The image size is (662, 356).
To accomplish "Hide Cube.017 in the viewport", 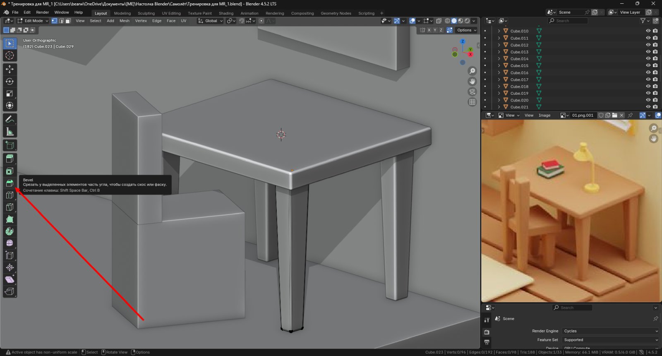I will 648,79.
